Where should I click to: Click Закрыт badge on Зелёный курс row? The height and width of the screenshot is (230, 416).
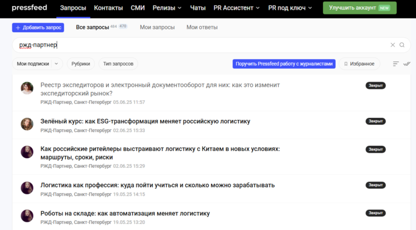click(375, 121)
